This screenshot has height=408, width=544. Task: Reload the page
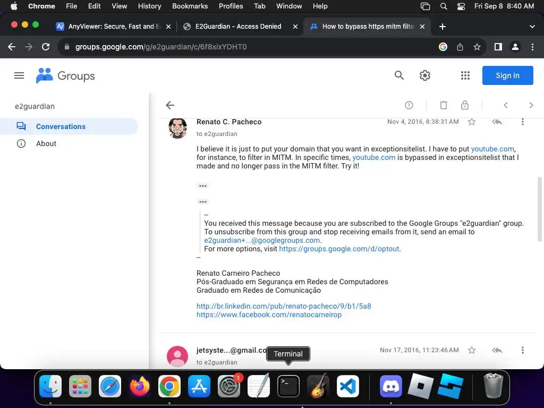pos(46,47)
